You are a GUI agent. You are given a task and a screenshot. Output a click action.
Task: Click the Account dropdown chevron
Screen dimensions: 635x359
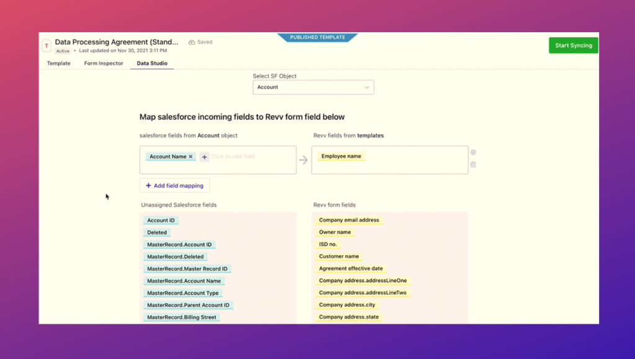(366, 87)
